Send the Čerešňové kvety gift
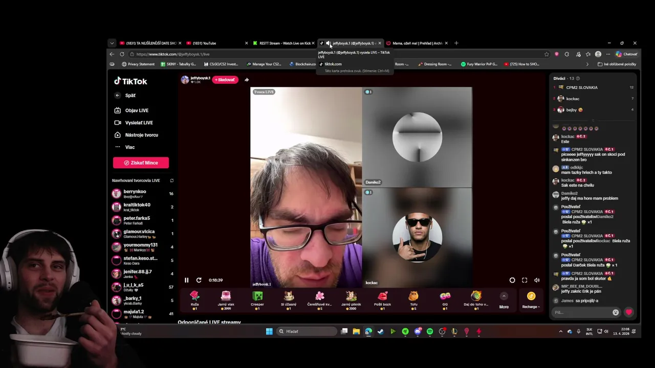Screen dimensions: 655x368 pos(319,300)
